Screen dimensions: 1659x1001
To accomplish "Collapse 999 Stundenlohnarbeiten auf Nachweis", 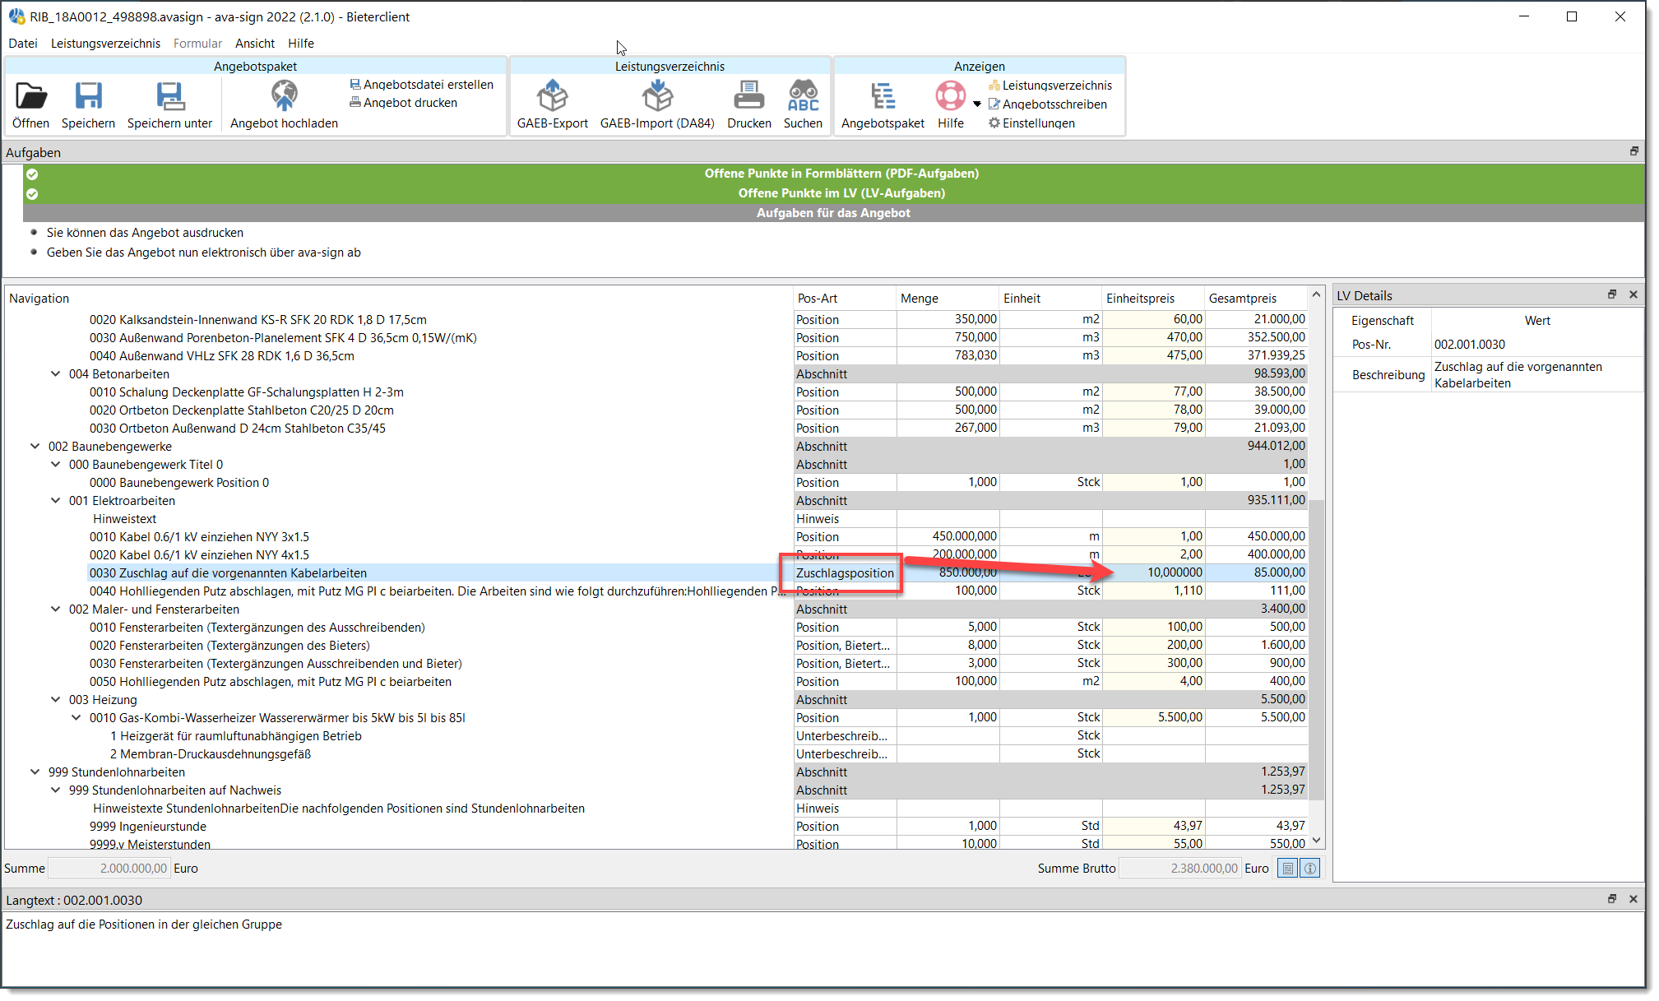I will (55, 790).
